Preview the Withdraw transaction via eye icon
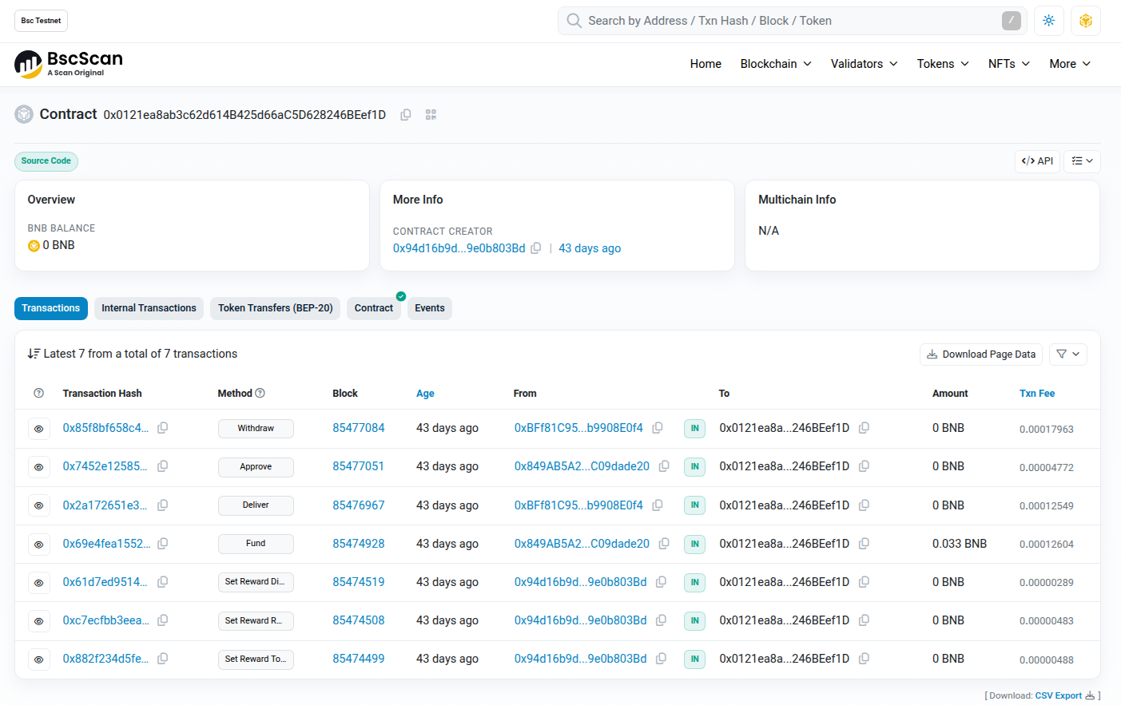Screen dimensions: 1121x705 click(38, 429)
